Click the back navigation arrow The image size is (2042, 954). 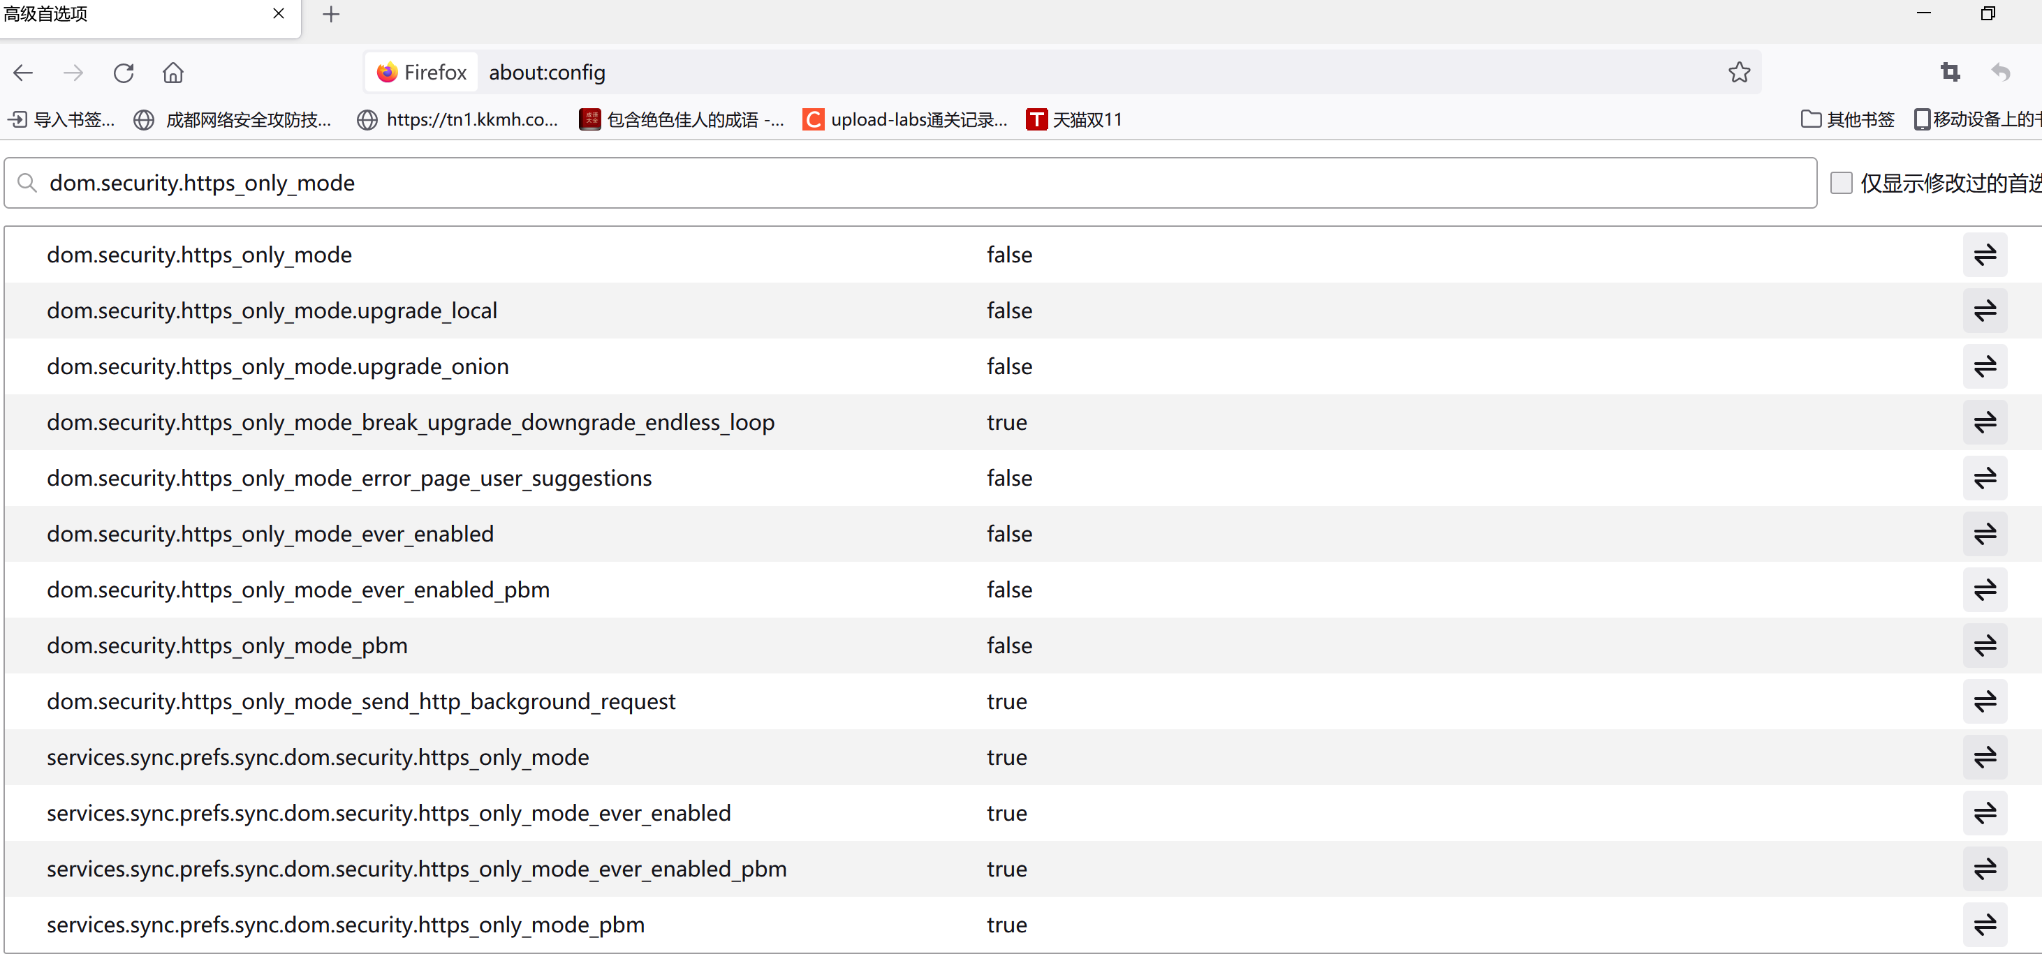[23, 73]
